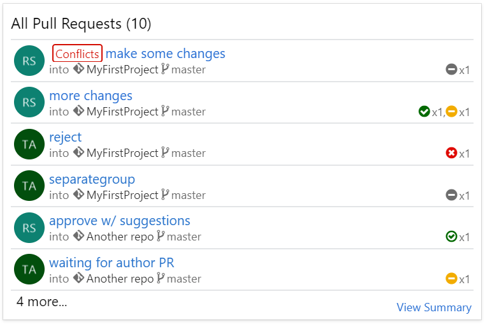The height and width of the screenshot is (324, 485).
Task: Open the 'more changes' pull request
Action: [90, 96]
